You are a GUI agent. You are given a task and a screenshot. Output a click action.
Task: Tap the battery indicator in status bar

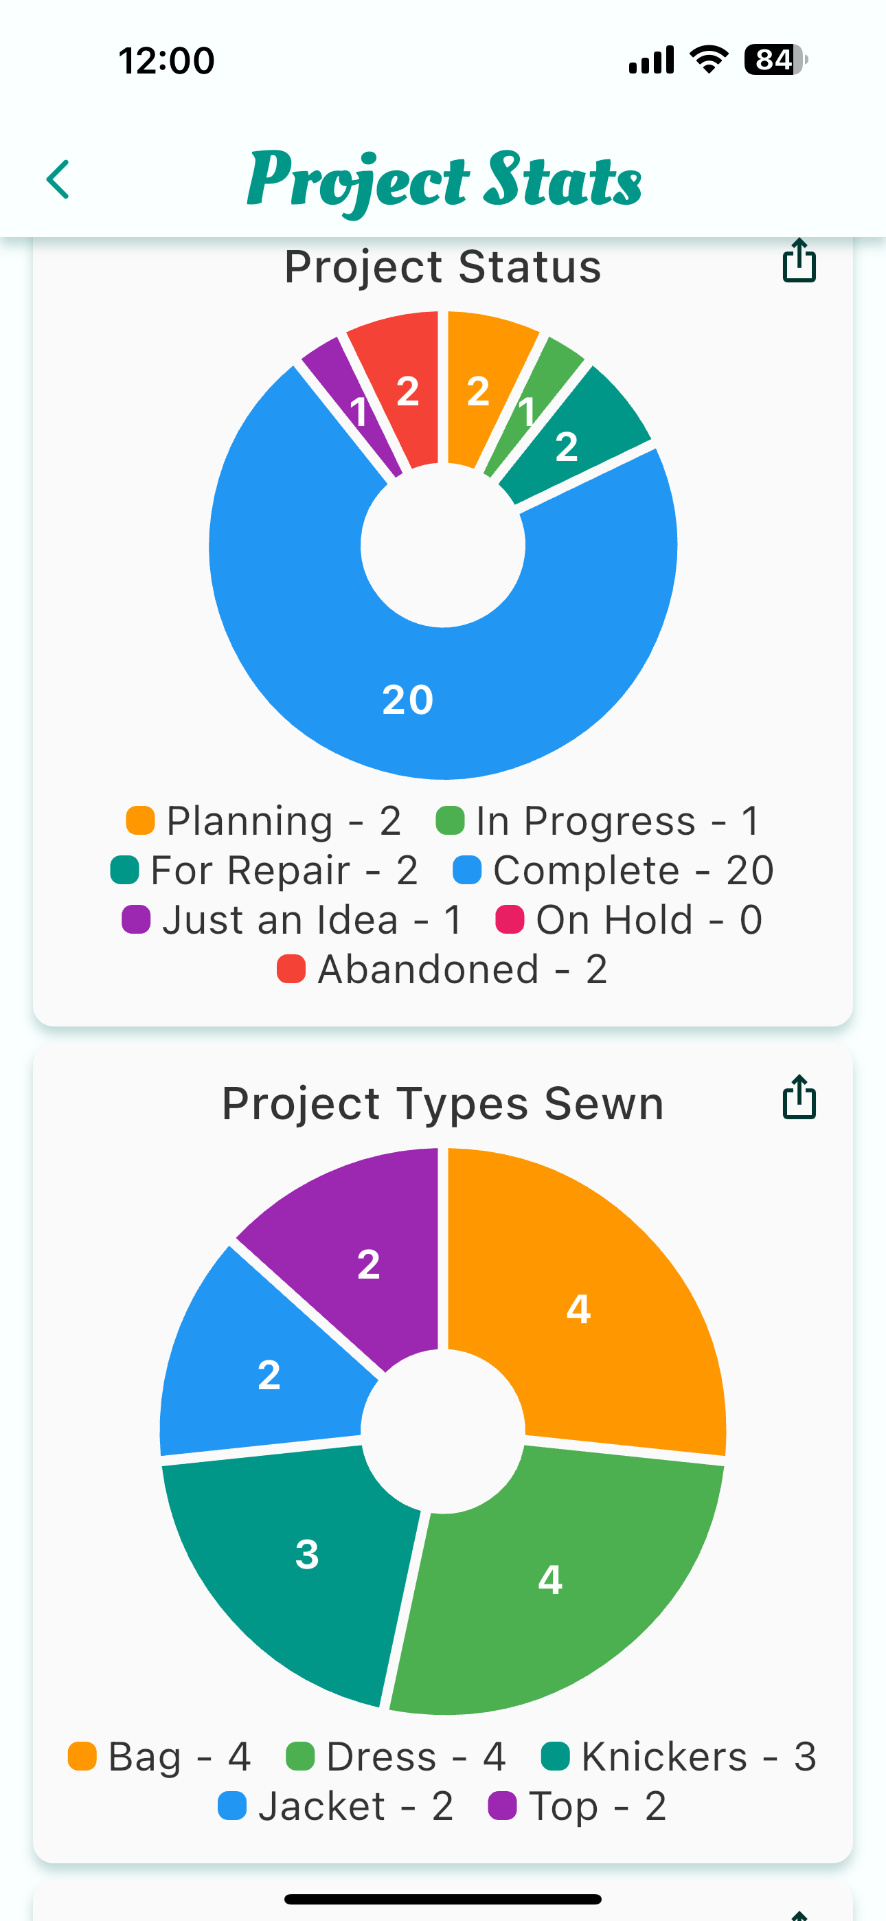click(775, 60)
